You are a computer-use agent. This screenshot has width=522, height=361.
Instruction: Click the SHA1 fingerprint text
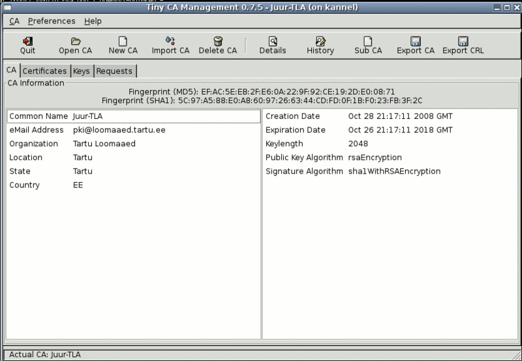click(x=262, y=101)
